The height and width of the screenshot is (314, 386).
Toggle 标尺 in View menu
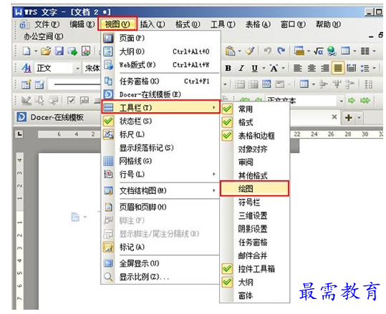click(x=160, y=134)
